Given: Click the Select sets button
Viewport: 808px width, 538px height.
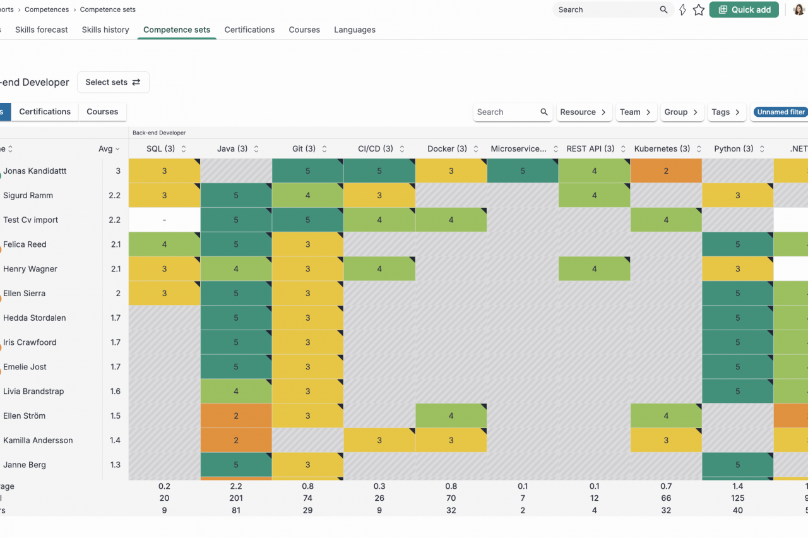Looking at the screenshot, I should click(113, 82).
